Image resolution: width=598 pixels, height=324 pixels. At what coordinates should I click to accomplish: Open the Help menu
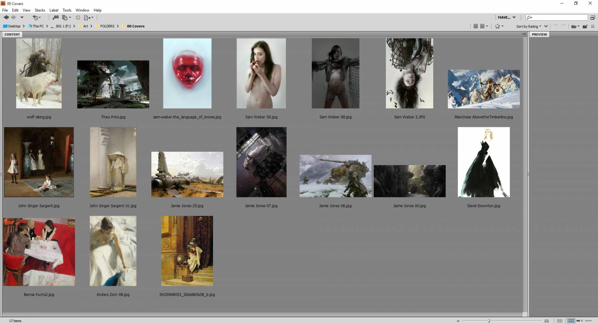click(x=98, y=10)
